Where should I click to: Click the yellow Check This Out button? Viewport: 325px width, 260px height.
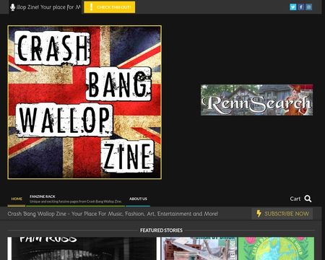coord(110,7)
